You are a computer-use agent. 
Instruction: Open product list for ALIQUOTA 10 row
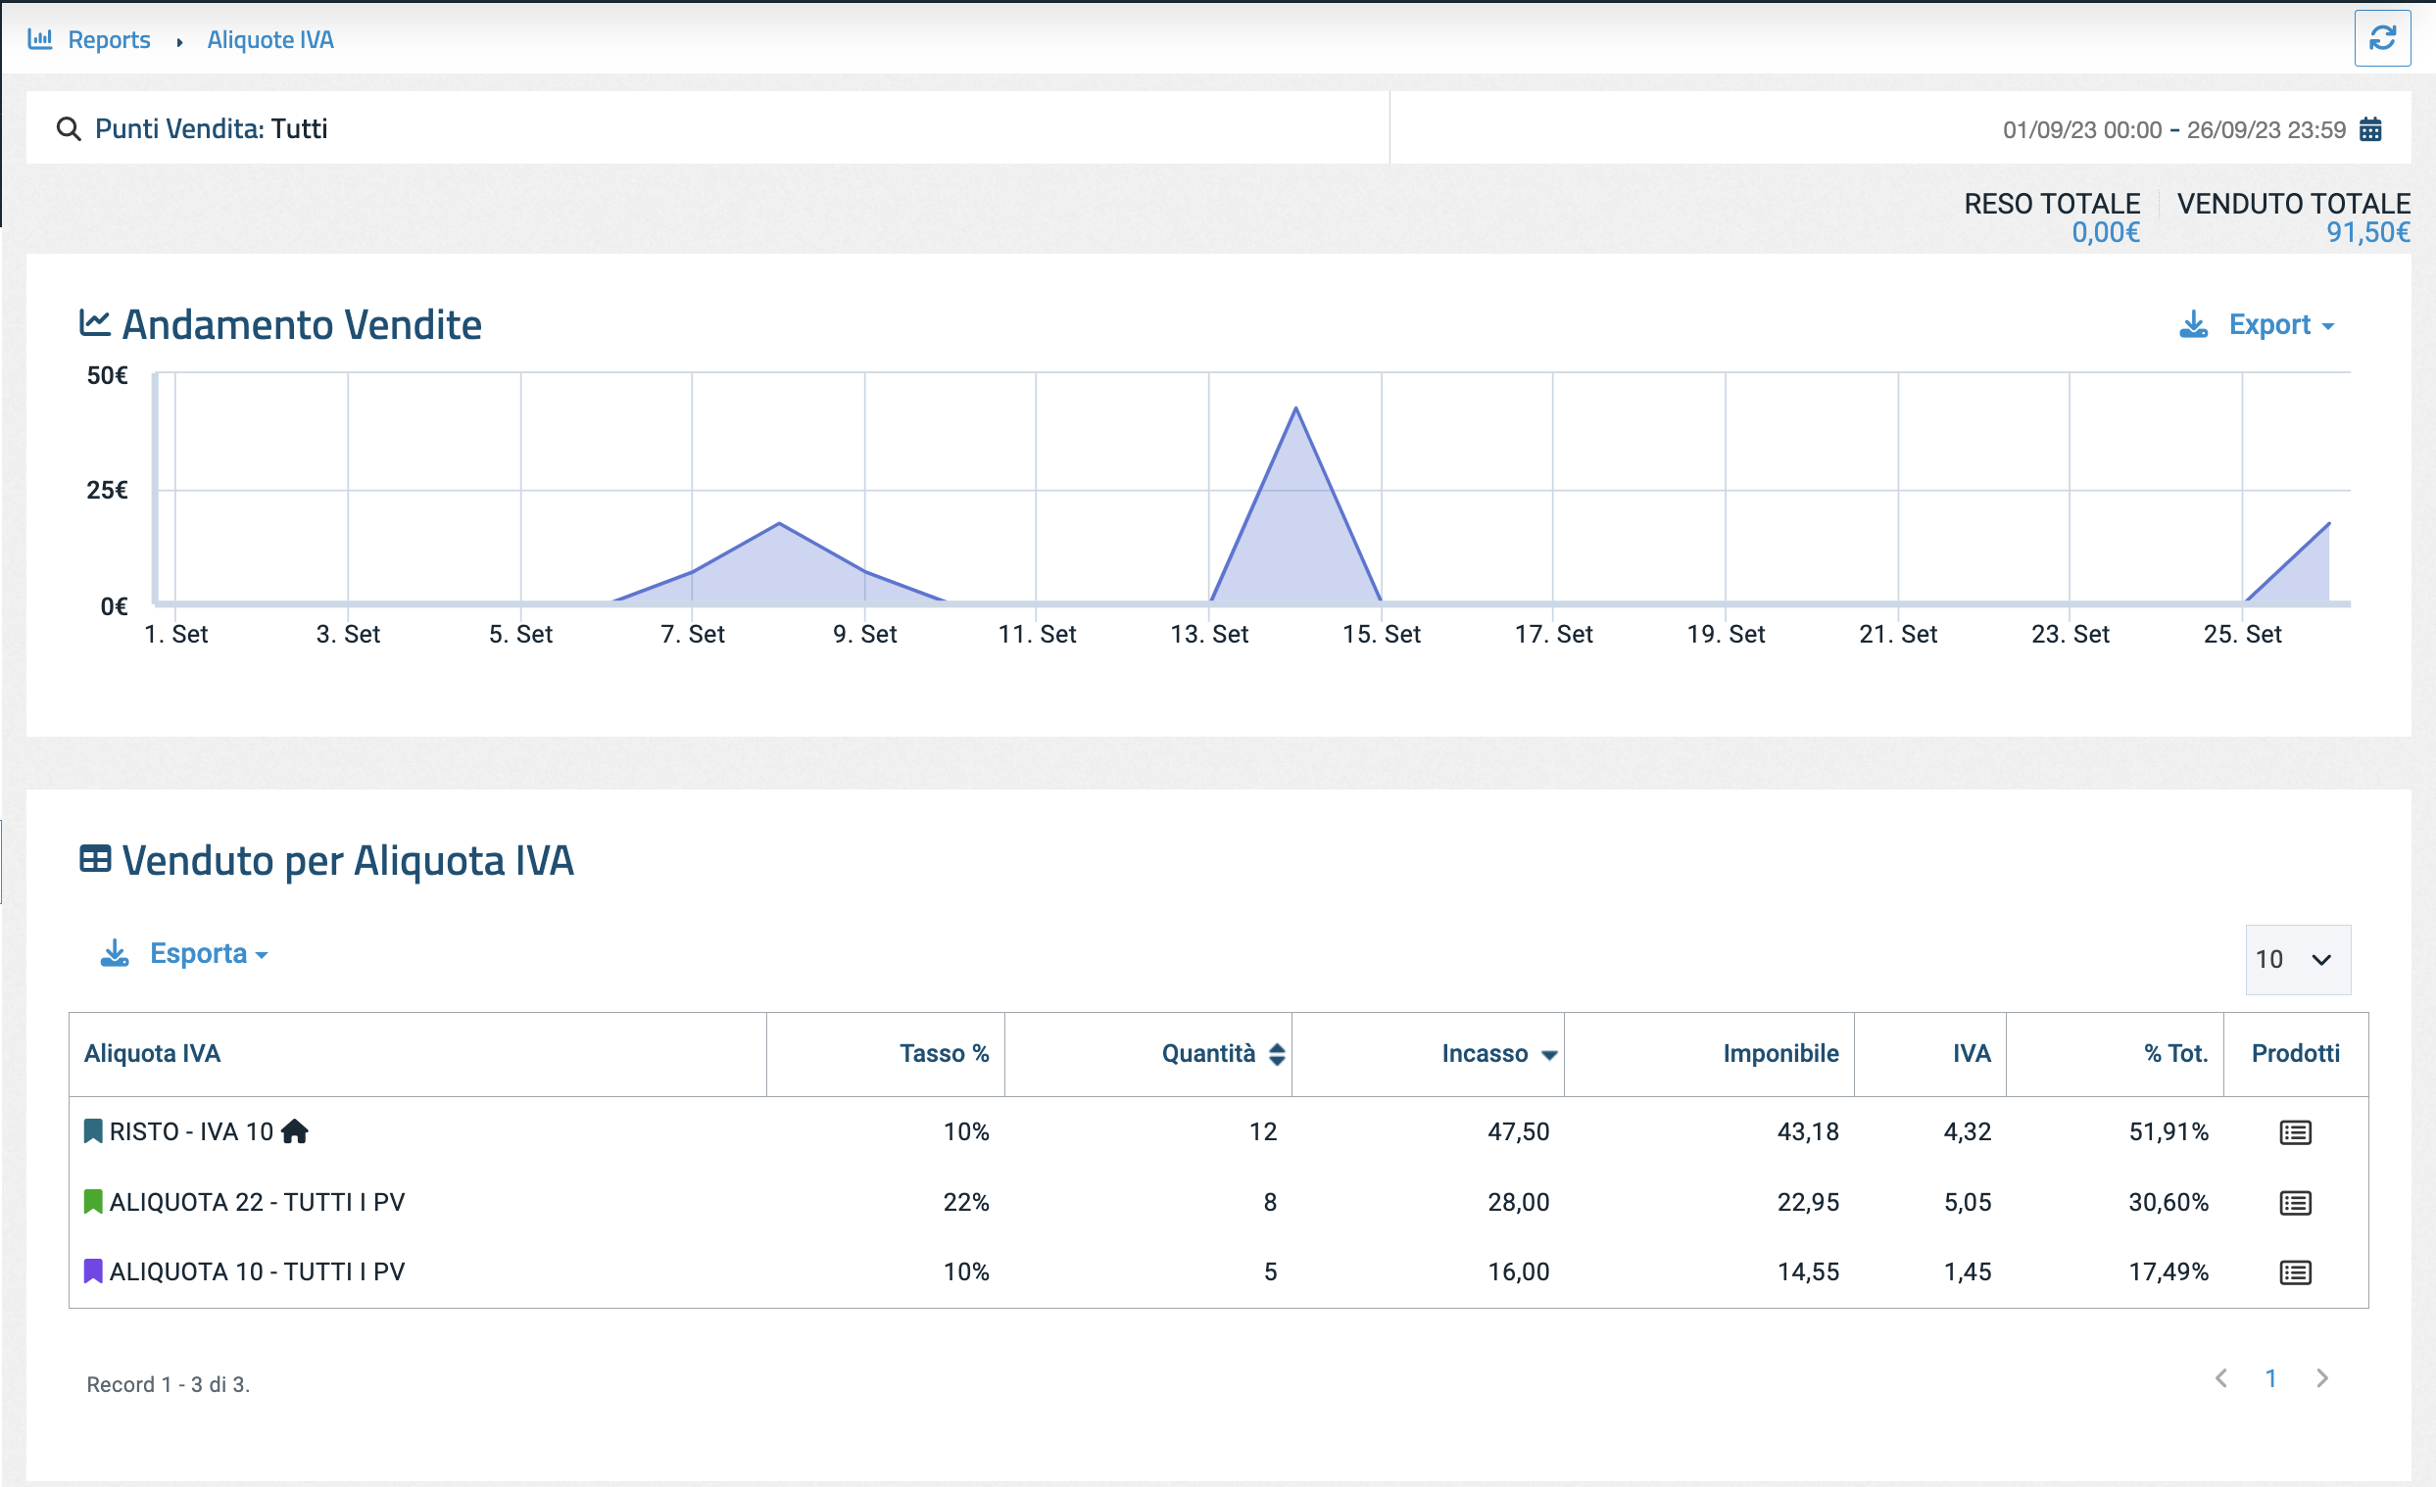click(x=2295, y=1272)
